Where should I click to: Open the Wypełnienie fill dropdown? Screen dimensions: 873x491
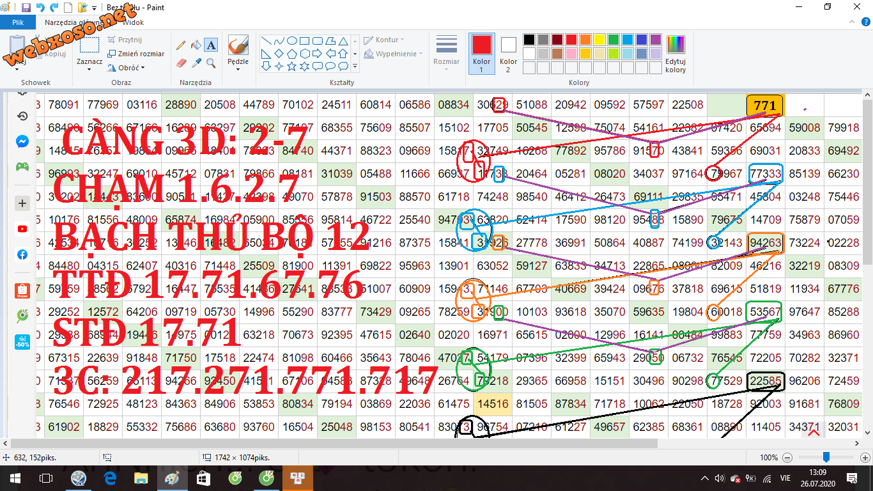[393, 54]
